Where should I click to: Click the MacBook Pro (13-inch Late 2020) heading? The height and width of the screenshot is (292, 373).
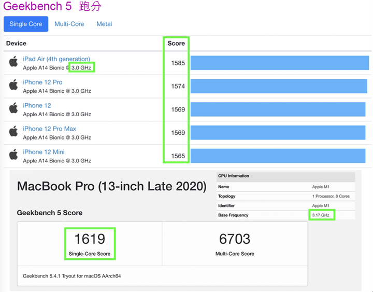point(111,186)
